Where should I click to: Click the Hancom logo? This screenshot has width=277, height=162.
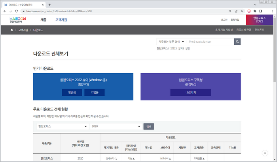point(18,20)
